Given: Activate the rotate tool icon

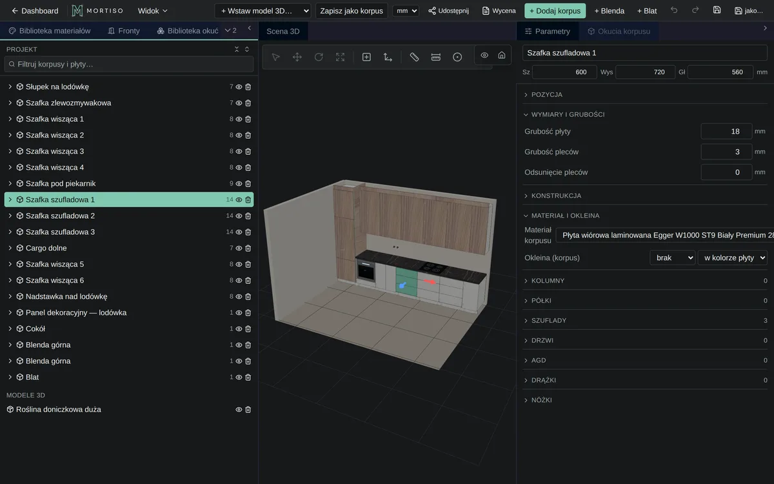Looking at the screenshot, I should click(x=319, y=57).
